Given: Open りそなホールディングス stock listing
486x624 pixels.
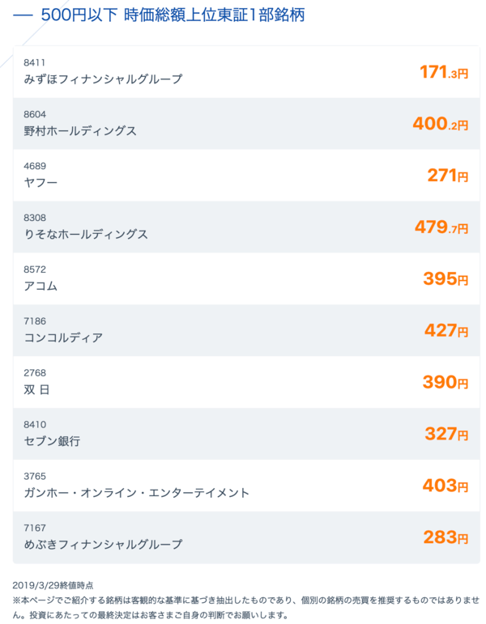Looking at the screenshot, I should point(246,227).
